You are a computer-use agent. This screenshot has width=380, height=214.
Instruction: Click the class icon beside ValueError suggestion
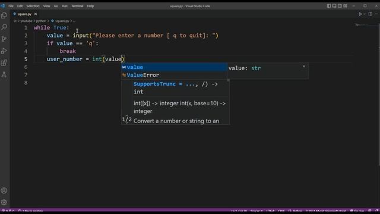[x=124, y=75]
